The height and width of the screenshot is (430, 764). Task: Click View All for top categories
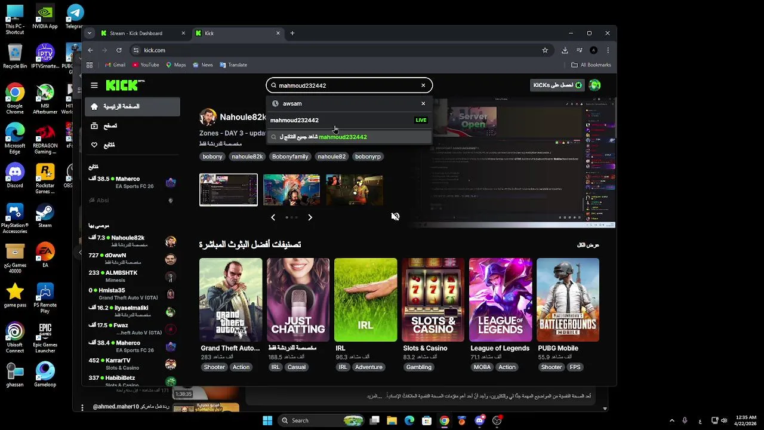pyautogui.click(x=588, y=245)
